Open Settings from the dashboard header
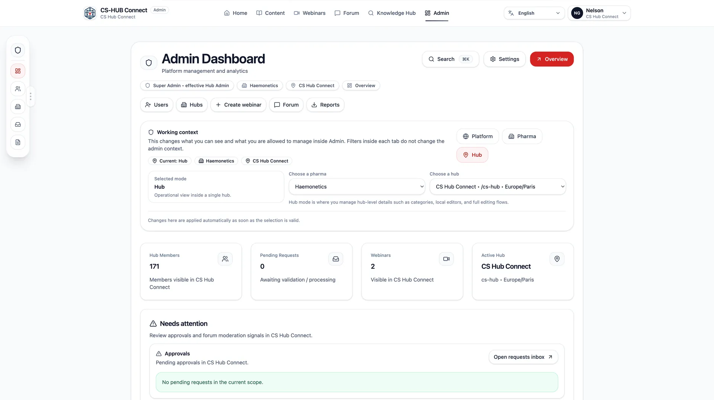 point(504,59)
